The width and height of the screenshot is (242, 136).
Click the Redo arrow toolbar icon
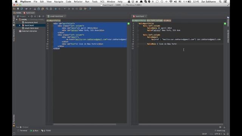pos(30,9)
